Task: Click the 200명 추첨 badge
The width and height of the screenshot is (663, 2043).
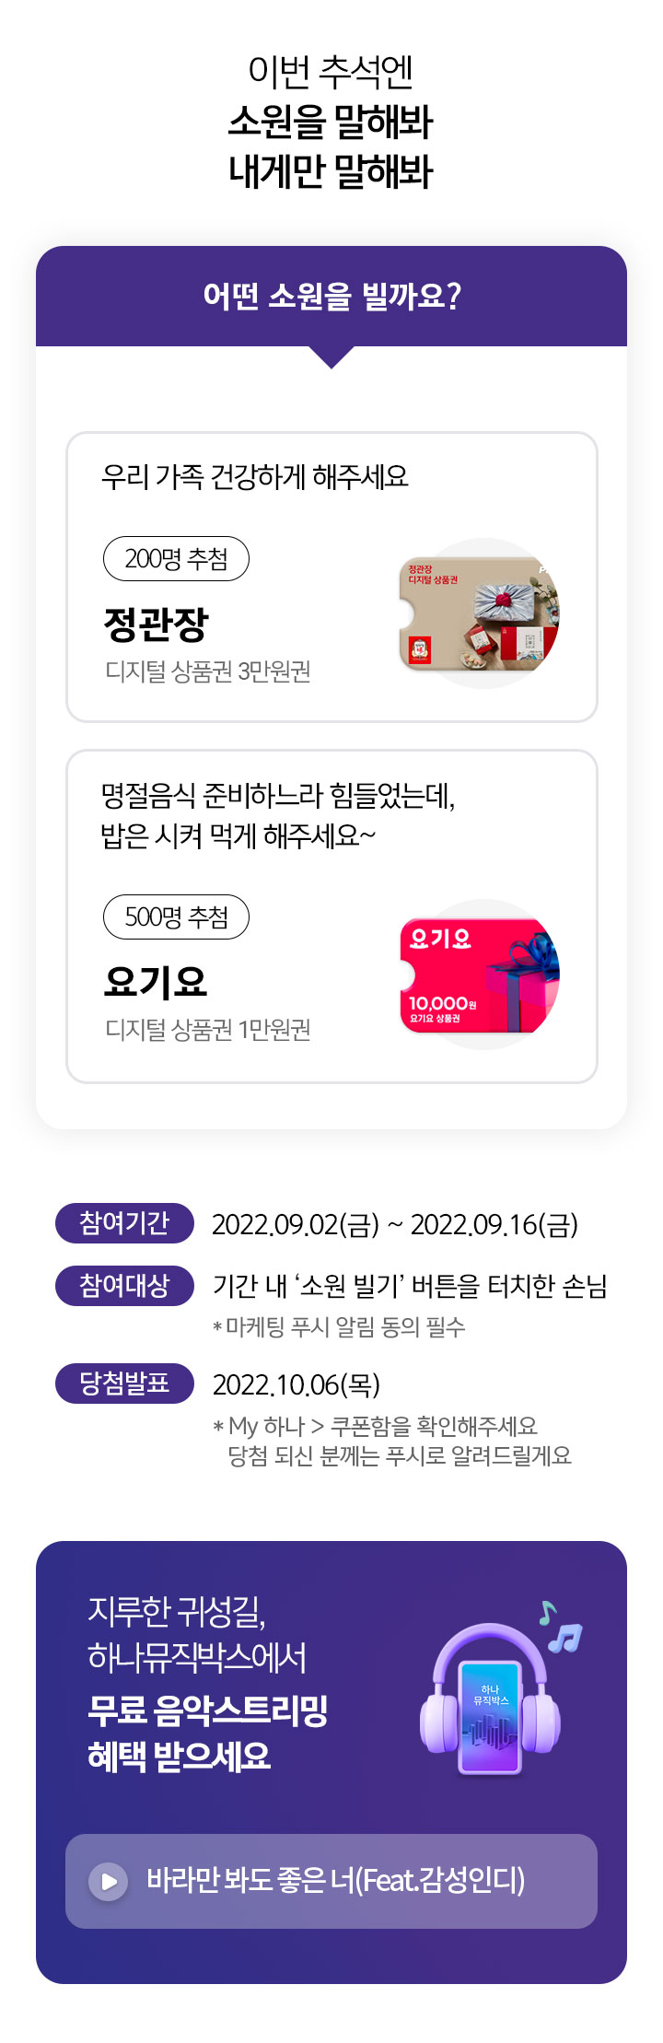Action: [176, 559]
